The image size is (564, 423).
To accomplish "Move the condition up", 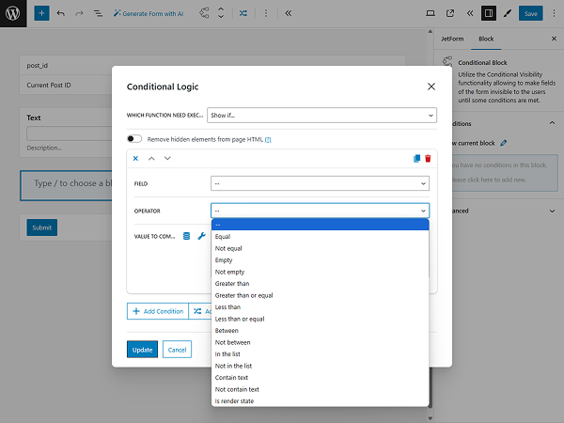I will pos(151,158).
